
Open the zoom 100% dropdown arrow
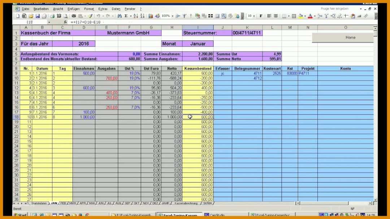(172, 16)
